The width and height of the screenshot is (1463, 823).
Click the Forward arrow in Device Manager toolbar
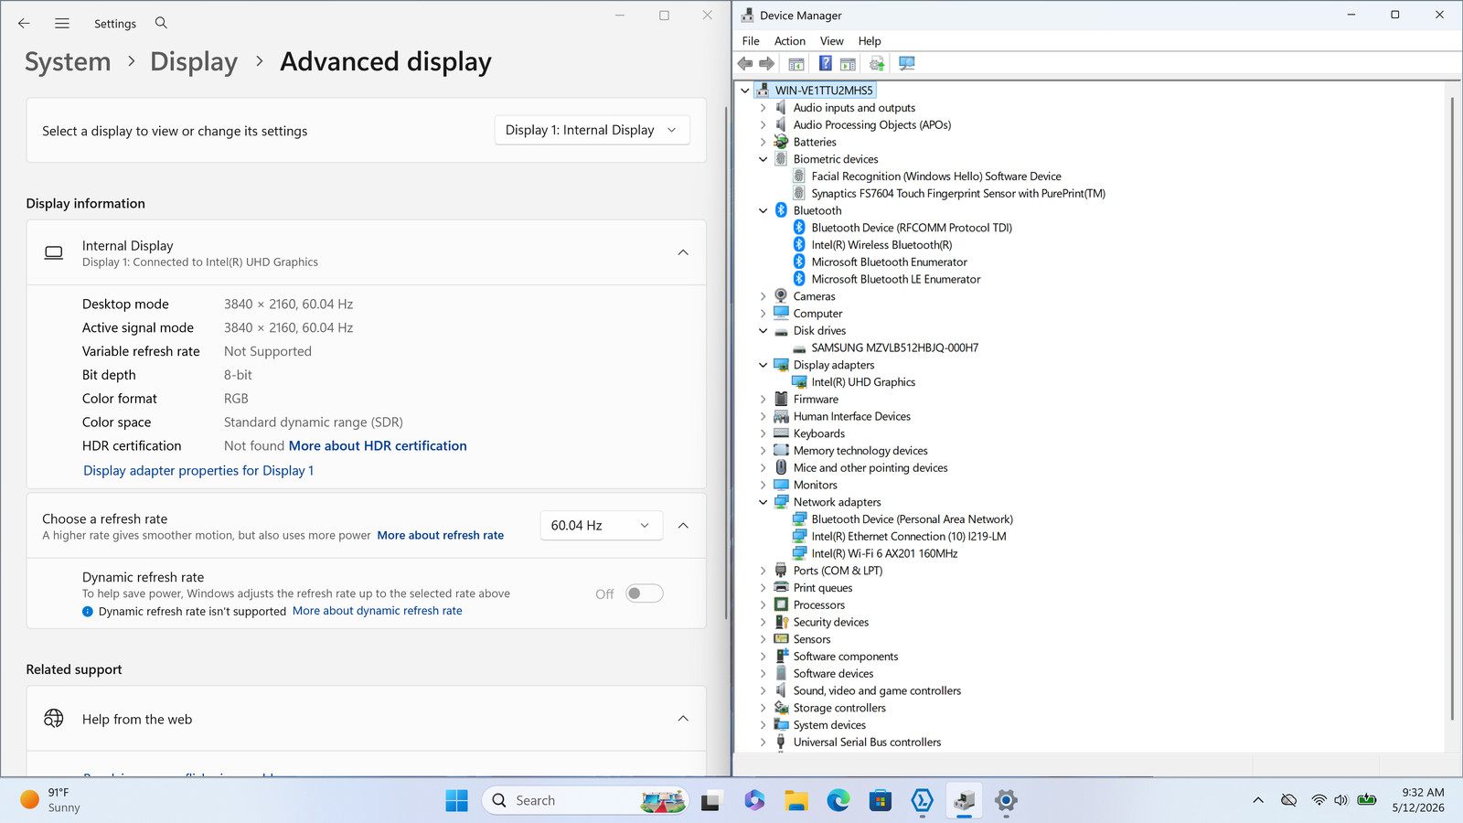tap(767, 63)
